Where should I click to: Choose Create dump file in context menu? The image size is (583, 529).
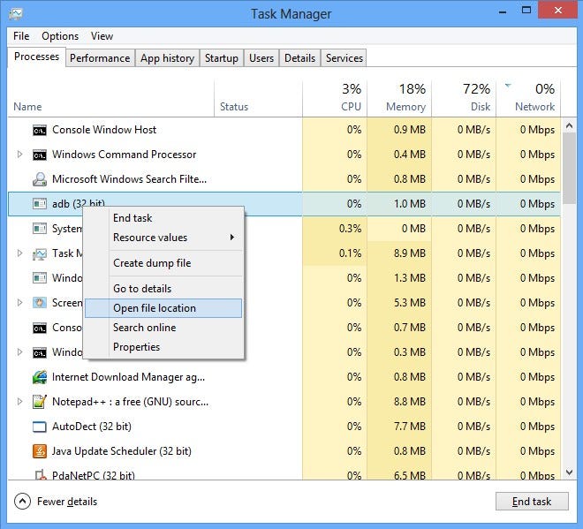tap(163, 263)
